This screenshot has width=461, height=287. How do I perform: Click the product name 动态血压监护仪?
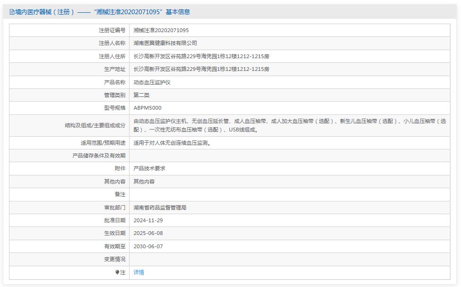click(x=151, y=82)
